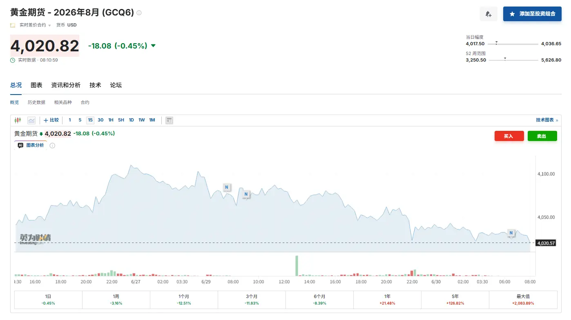Image resolution: width=571 pixels, height=320 pixels.
Task: Switch chart to candlestick view icon
Action: click(x=18, y=120)
